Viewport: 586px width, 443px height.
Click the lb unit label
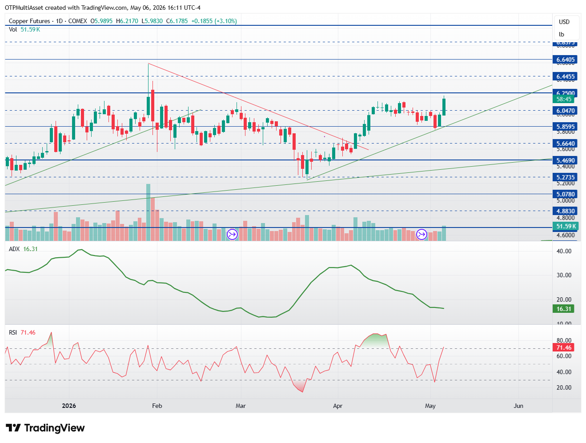(562, 34)
